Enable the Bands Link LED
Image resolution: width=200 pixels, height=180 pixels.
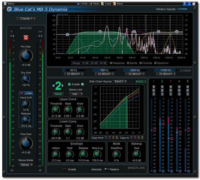[x=65, y=169]
